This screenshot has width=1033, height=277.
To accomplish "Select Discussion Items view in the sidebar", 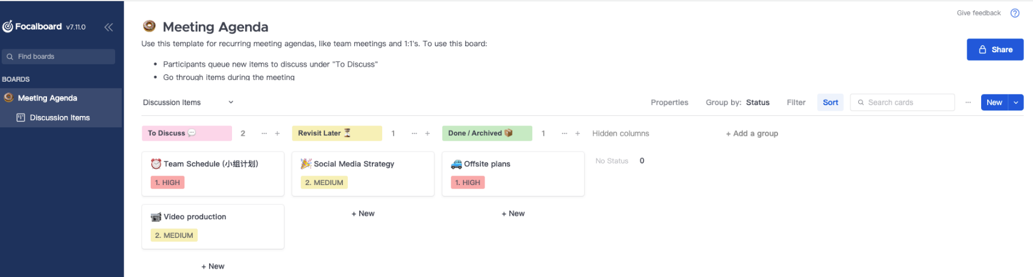I will pos(60,118).
